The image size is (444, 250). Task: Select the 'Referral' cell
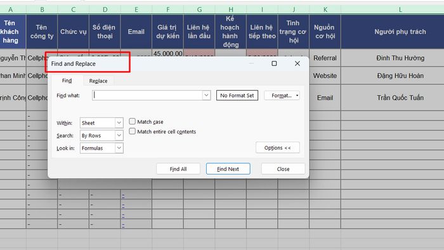(x=325, y=58)
